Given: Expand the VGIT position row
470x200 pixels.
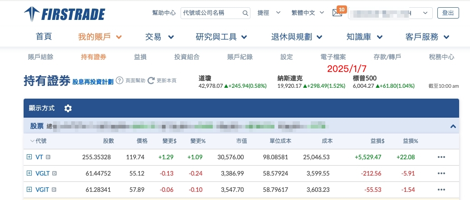Looking at the screenshot, I should (x=29, y=189).
